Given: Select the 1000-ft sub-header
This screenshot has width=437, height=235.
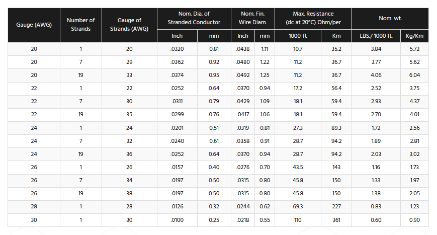Looking at the screenshot, I should tap(298, 36).
